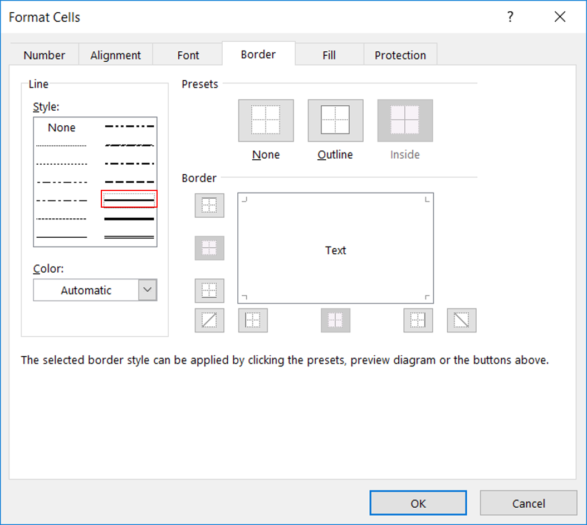
Task: Toggle the bottom border button
Action: click(209, 291)
